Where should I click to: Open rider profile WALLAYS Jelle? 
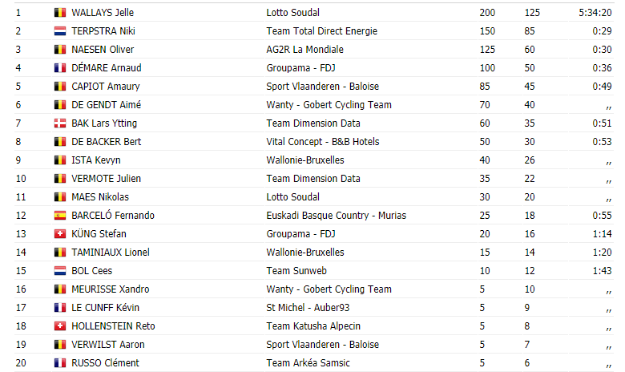pyautogui.click(x=103, y=13)
